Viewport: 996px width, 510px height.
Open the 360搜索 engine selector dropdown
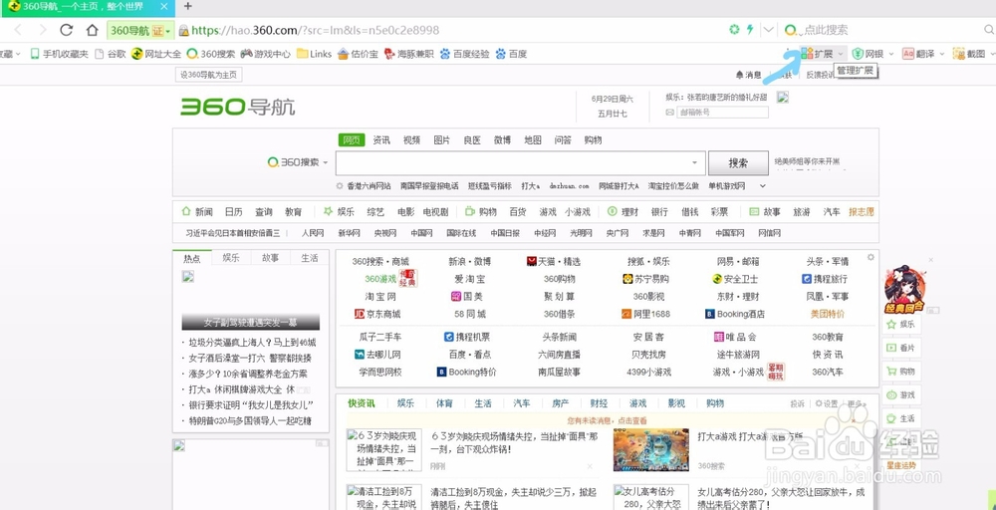pos(297,162)
